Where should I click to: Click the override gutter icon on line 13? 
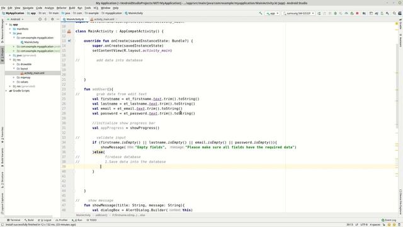click(x=69, y=41)
